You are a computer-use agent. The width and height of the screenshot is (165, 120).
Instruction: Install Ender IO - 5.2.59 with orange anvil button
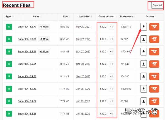tap(154, 89)
